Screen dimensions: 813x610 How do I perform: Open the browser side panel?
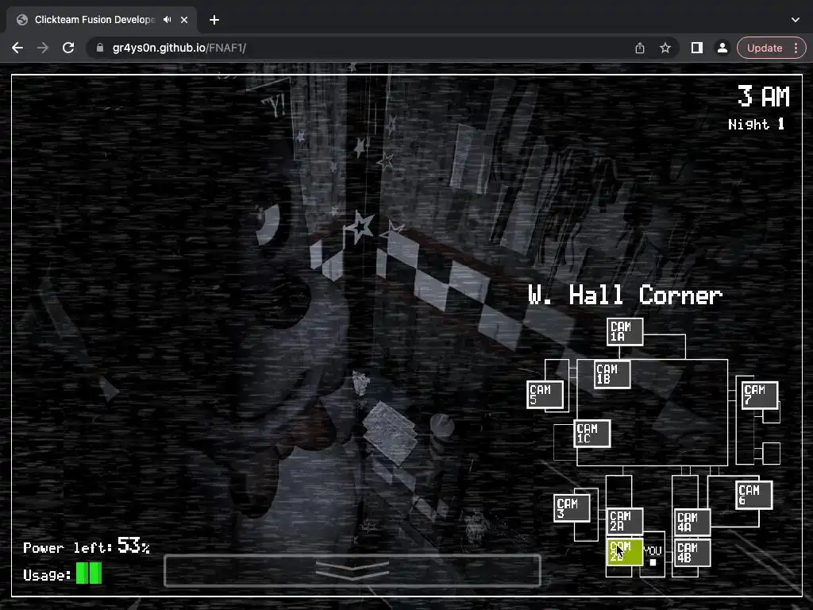(x=697, y=48)
